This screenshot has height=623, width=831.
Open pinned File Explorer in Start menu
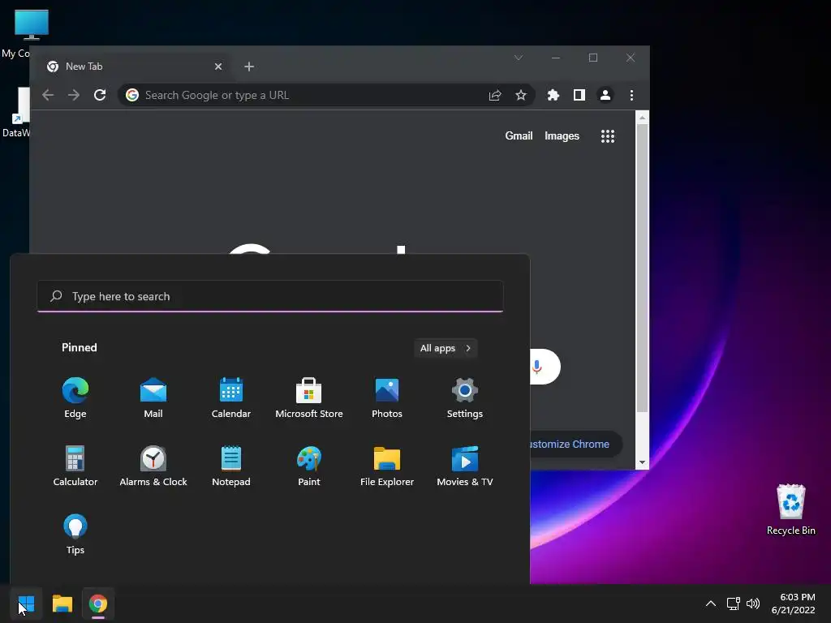pos(387,466)
